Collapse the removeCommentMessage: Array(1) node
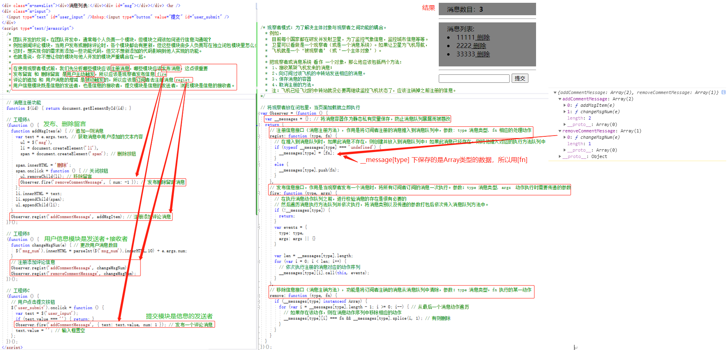This screenshot has width=727, height=350. pos(560,131)
